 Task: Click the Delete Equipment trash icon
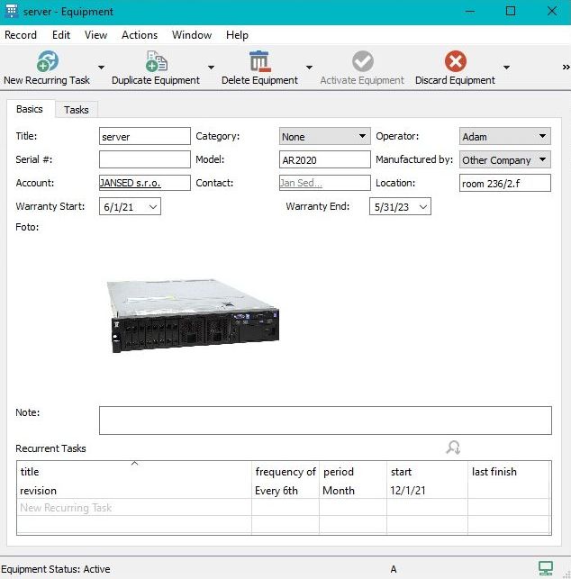(x=259, y=61)
